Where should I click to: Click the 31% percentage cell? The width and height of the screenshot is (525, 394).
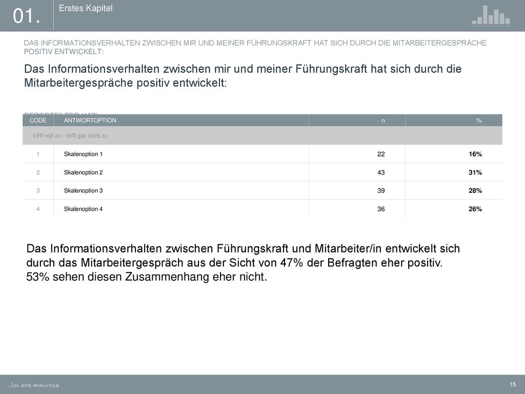(x=475, y=172)
